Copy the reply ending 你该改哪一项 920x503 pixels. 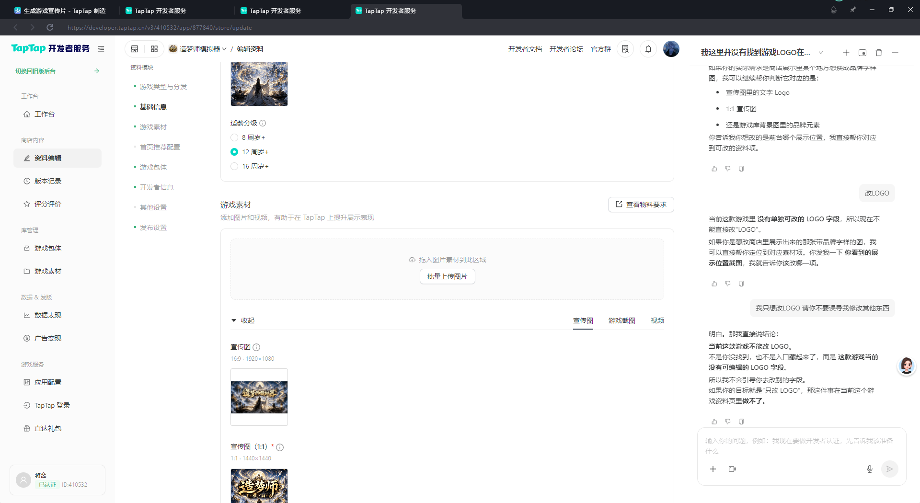[x=741, y=284]
